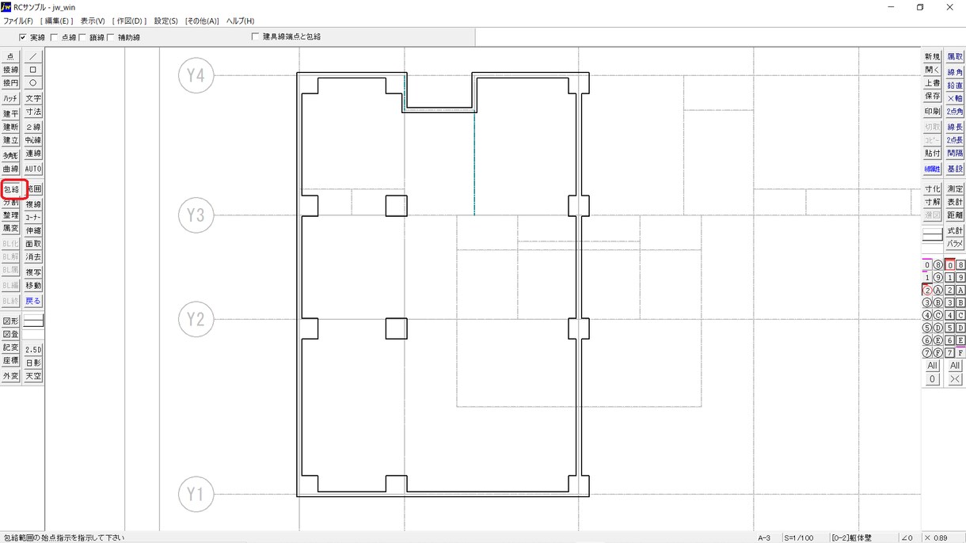Select the 2線 double line tool

pos(33,127)
